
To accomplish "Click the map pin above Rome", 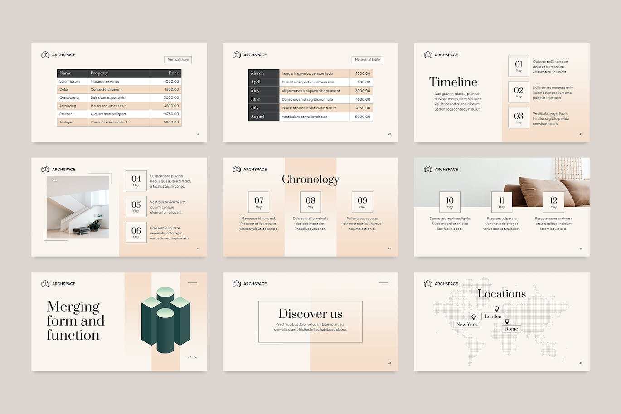I will [507, 321].
